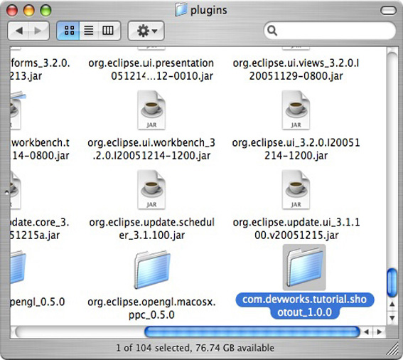This screenshot has width=403, height=360.
Task: Switch to list view
Action: point(89,31)
